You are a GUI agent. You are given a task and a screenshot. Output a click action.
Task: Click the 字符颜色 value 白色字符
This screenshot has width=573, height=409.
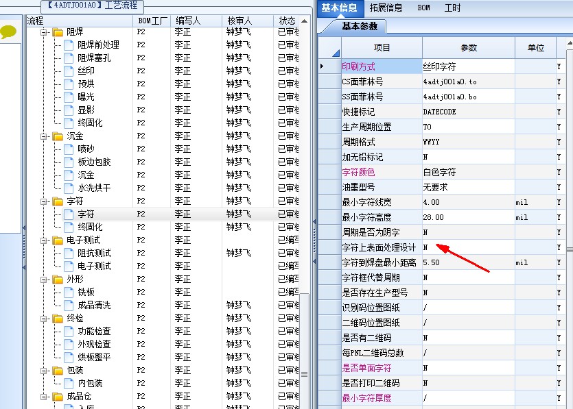tap(439, 172)
